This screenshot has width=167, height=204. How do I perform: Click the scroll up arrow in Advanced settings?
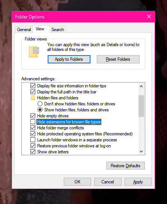pyautogui.click(x=141, y=86)
